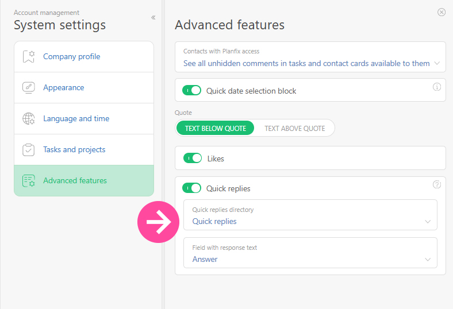Image resolution: width=453 pixels, height=309 pixels.
Task: Switch off the Quick replies toggle
Action: [191, 188]
